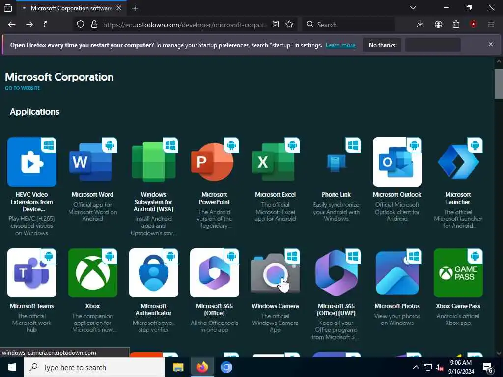Click the Microsoft Authenticator title text
This screenshot has height=377, width=503.
click(x=153, y=310)
